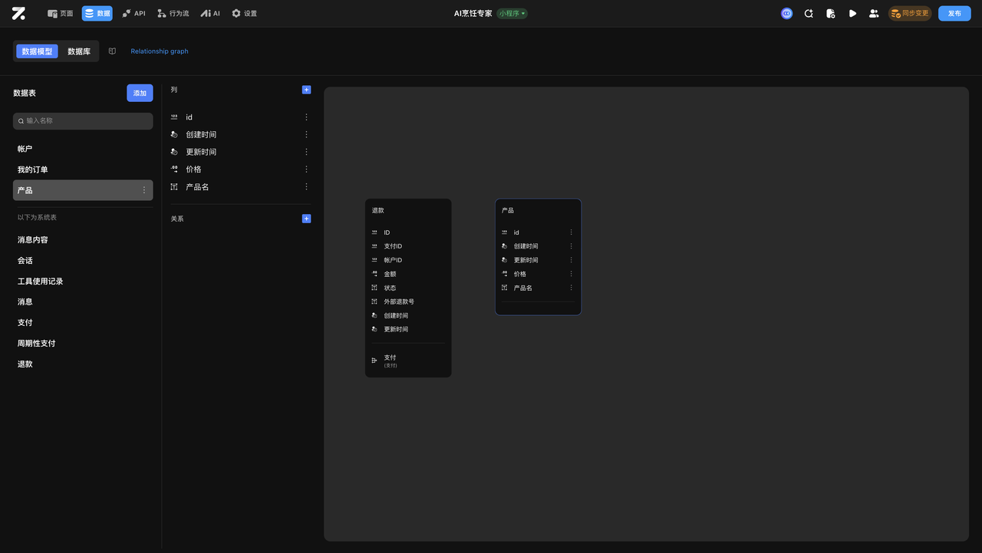Click 产品名 three-dot menu in 产品 graph card
982x553 pixels.
571,288
